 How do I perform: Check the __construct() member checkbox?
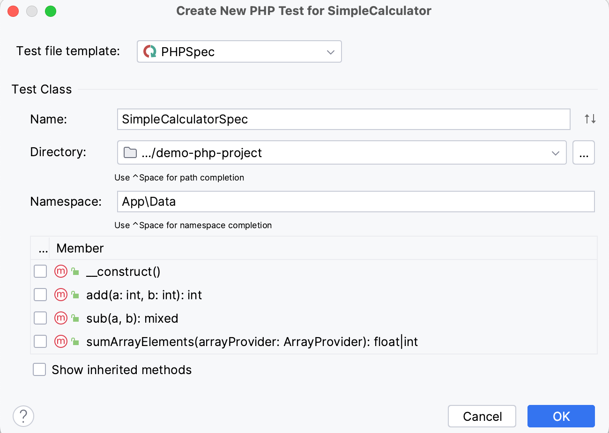(x=40, y=271)
